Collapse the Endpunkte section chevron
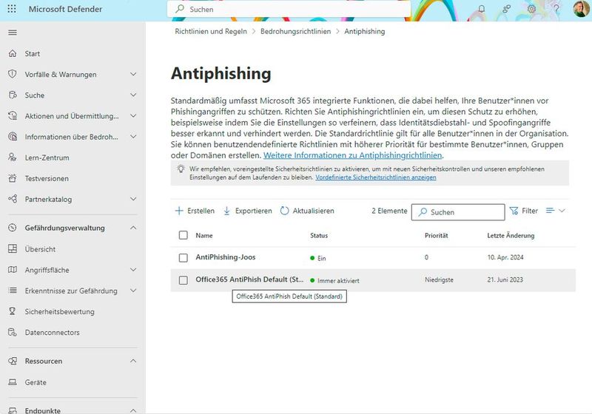This screenshot has width=592, height=414. (133, 410)
